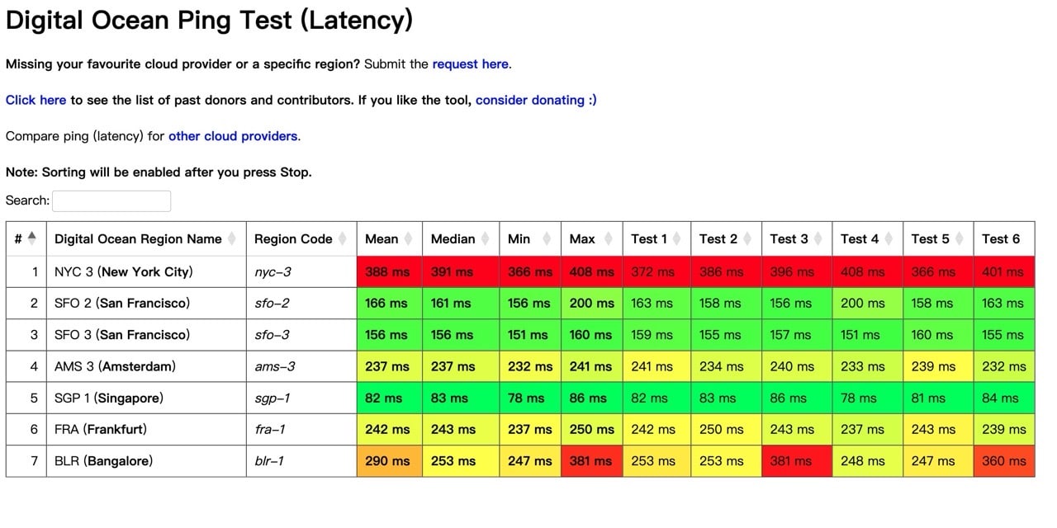This screenshot has height=528, width=1057.
Task: Click SFO 3's 160 ms Test 5 cell
Action: coord(938,335)
